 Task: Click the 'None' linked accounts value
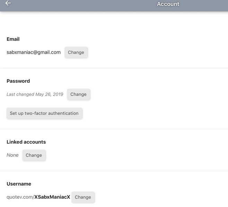click(x=12, y=155)
